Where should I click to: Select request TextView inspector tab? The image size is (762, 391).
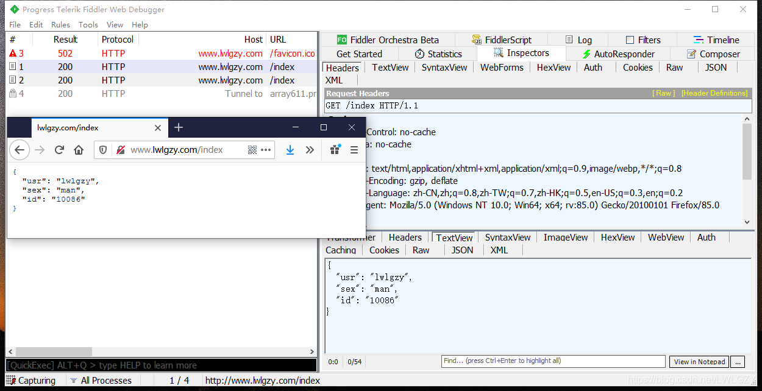tap(390, 68)
